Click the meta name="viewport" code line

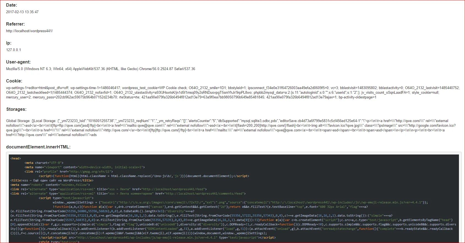pyautogui.click(x=85, y=167)
